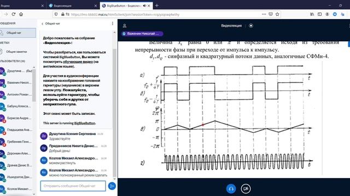Click the address bar URL
The height and width of the screenshot is (196, 350).
(125, 15)
